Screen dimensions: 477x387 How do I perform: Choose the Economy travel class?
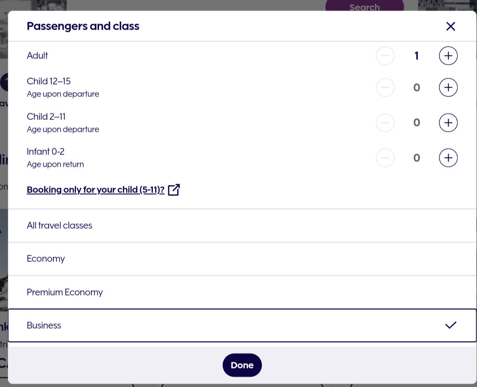pos(46,259)
